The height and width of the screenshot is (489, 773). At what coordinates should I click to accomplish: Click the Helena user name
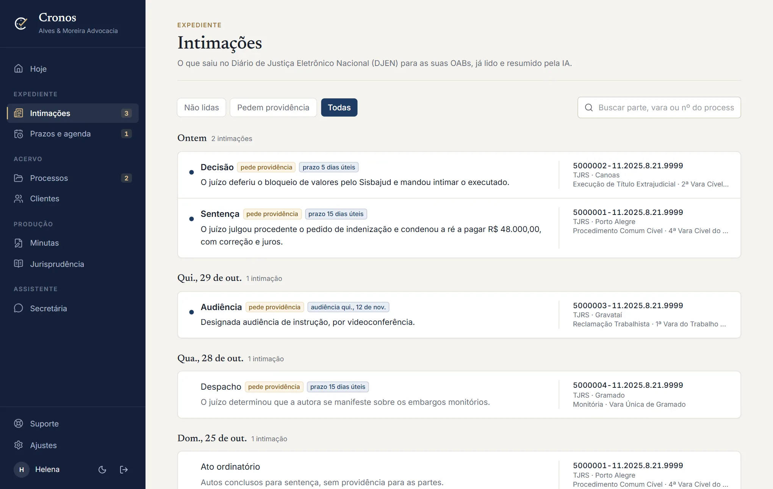pyautogui.click(x=47, y=470)
